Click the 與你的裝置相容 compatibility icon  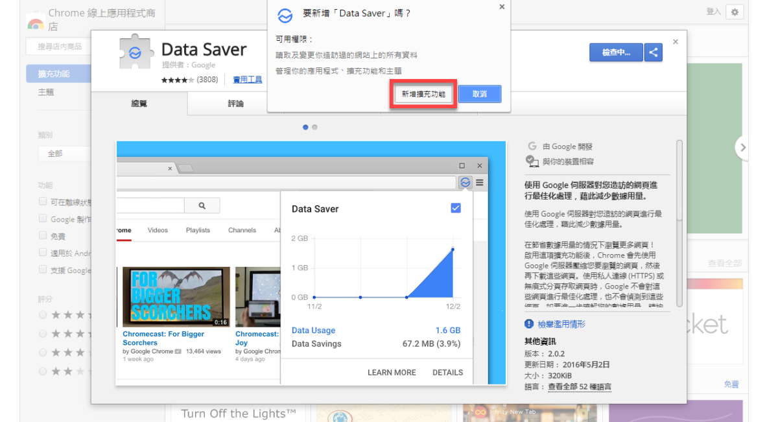[x=532, y=161]
